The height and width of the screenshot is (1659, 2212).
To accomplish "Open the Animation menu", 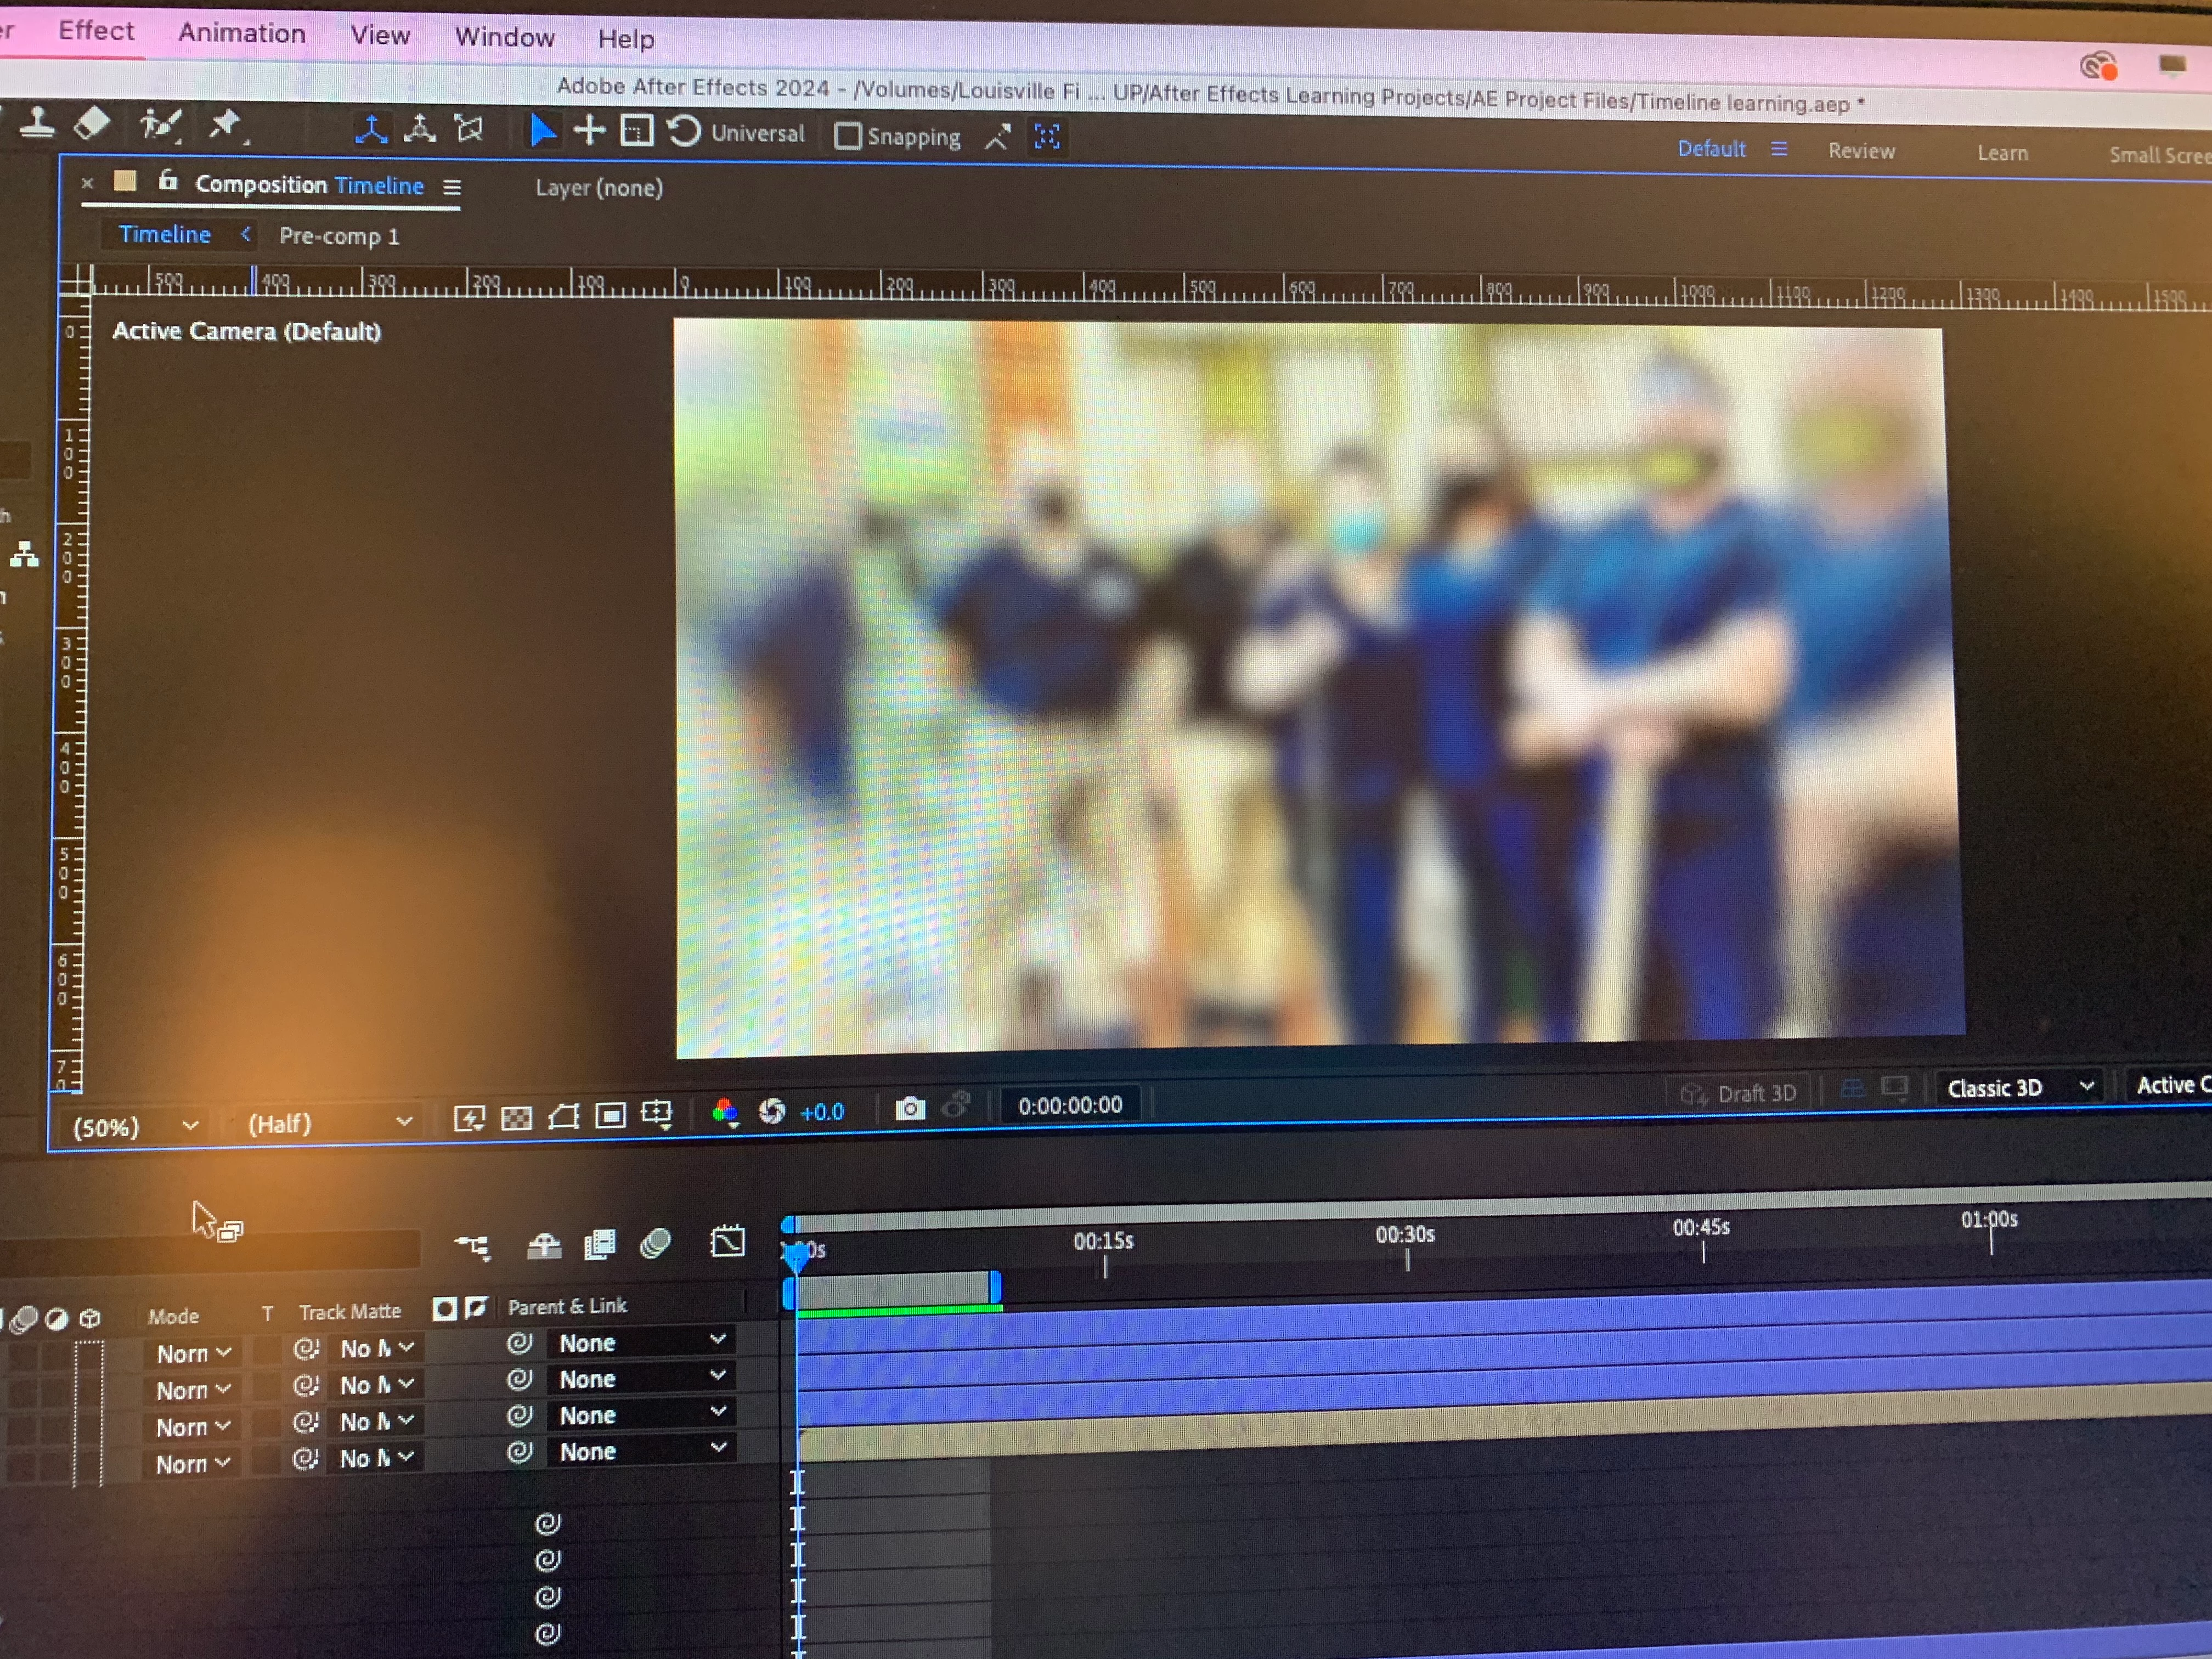I will (x=242, y=33).
